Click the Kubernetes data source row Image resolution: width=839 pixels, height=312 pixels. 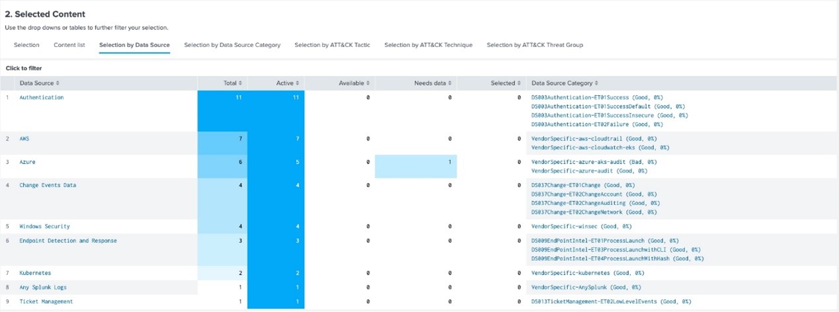[x=35, y=273]
